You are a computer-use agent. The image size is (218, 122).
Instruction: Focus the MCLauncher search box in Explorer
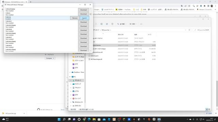coord(201,30)
